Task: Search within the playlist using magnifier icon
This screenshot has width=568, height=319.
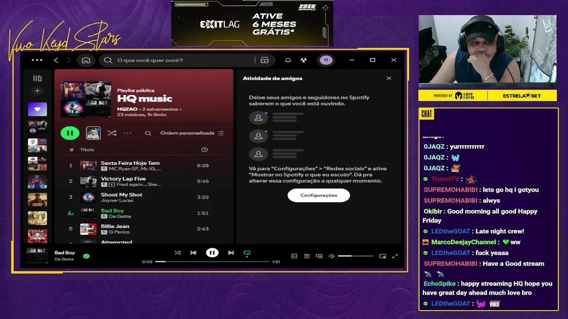Action: tap(148, 133)
